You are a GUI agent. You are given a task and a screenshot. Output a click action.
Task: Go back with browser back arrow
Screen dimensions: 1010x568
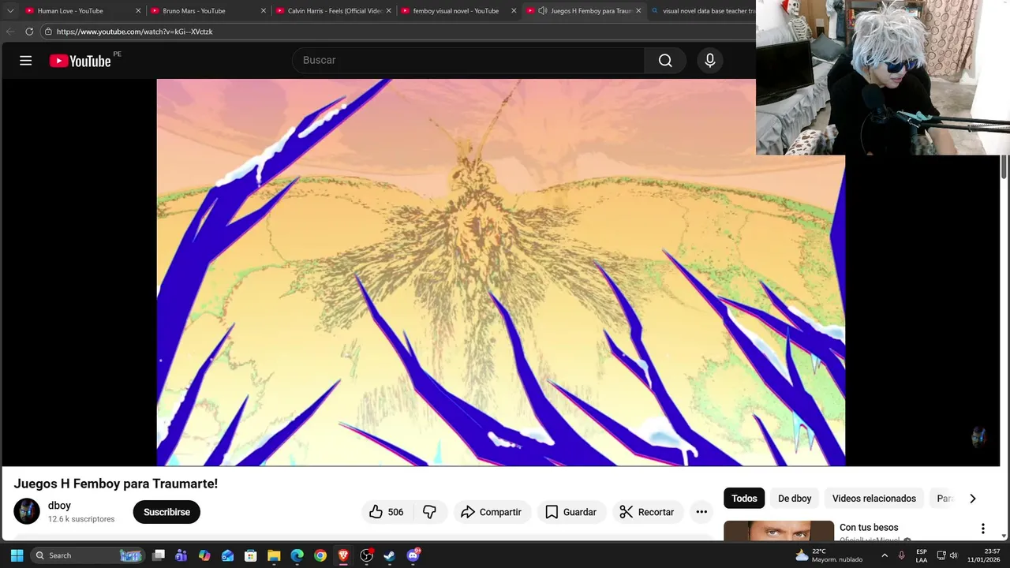10,32
